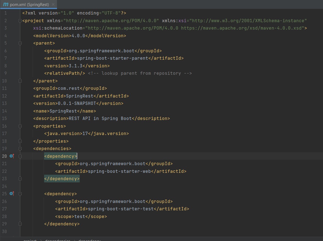Click the gutter marker icon on line 25

click(x=12, y=194)
